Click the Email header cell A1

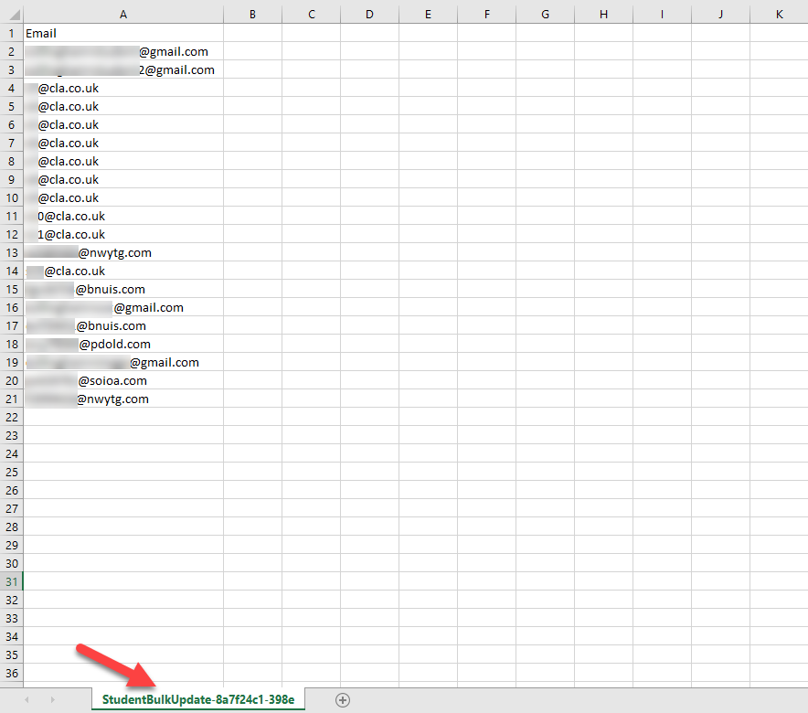click(x=122, y=33)
